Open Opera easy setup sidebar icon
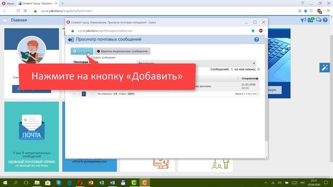 tap(328, 11)
